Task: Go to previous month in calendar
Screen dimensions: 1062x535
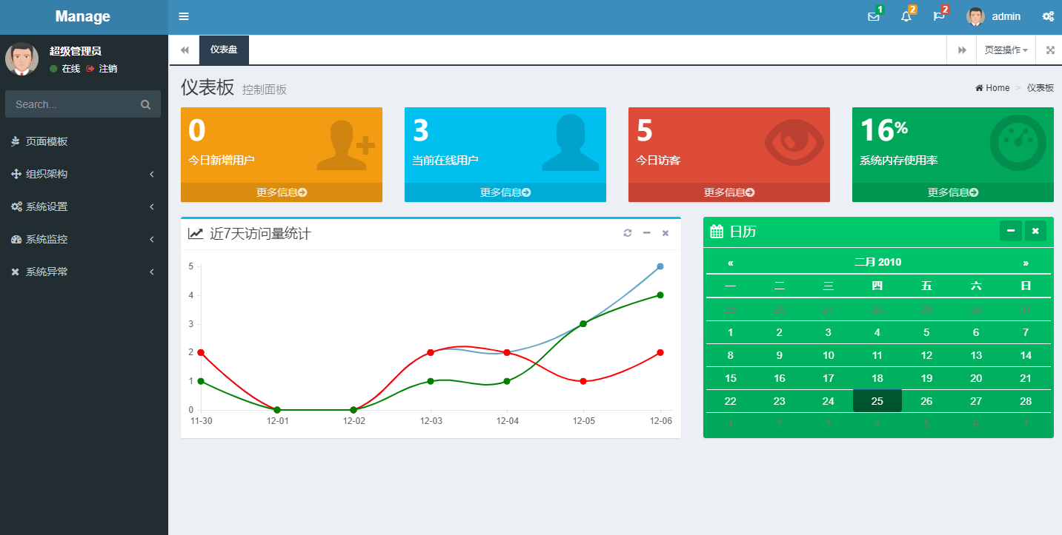Action: coord(731,263)
